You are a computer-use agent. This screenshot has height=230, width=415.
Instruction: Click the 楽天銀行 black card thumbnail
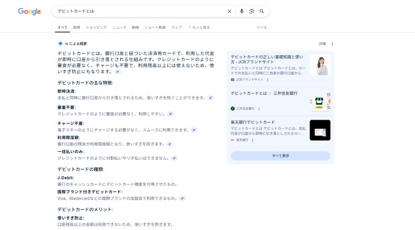(x=320, y=130)
